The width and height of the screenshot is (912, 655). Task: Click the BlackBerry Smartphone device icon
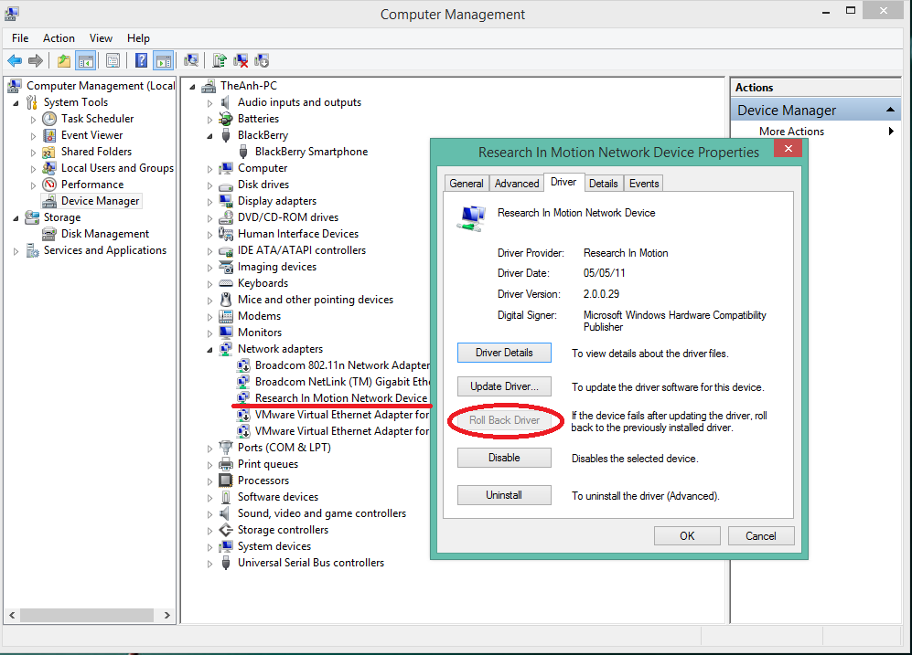point(243,152)
